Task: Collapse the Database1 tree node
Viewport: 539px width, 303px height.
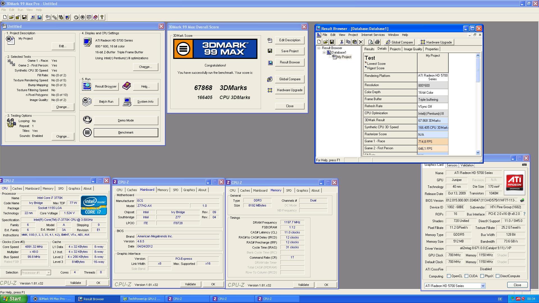Action: pyautogui.click(x=324, y=52)
